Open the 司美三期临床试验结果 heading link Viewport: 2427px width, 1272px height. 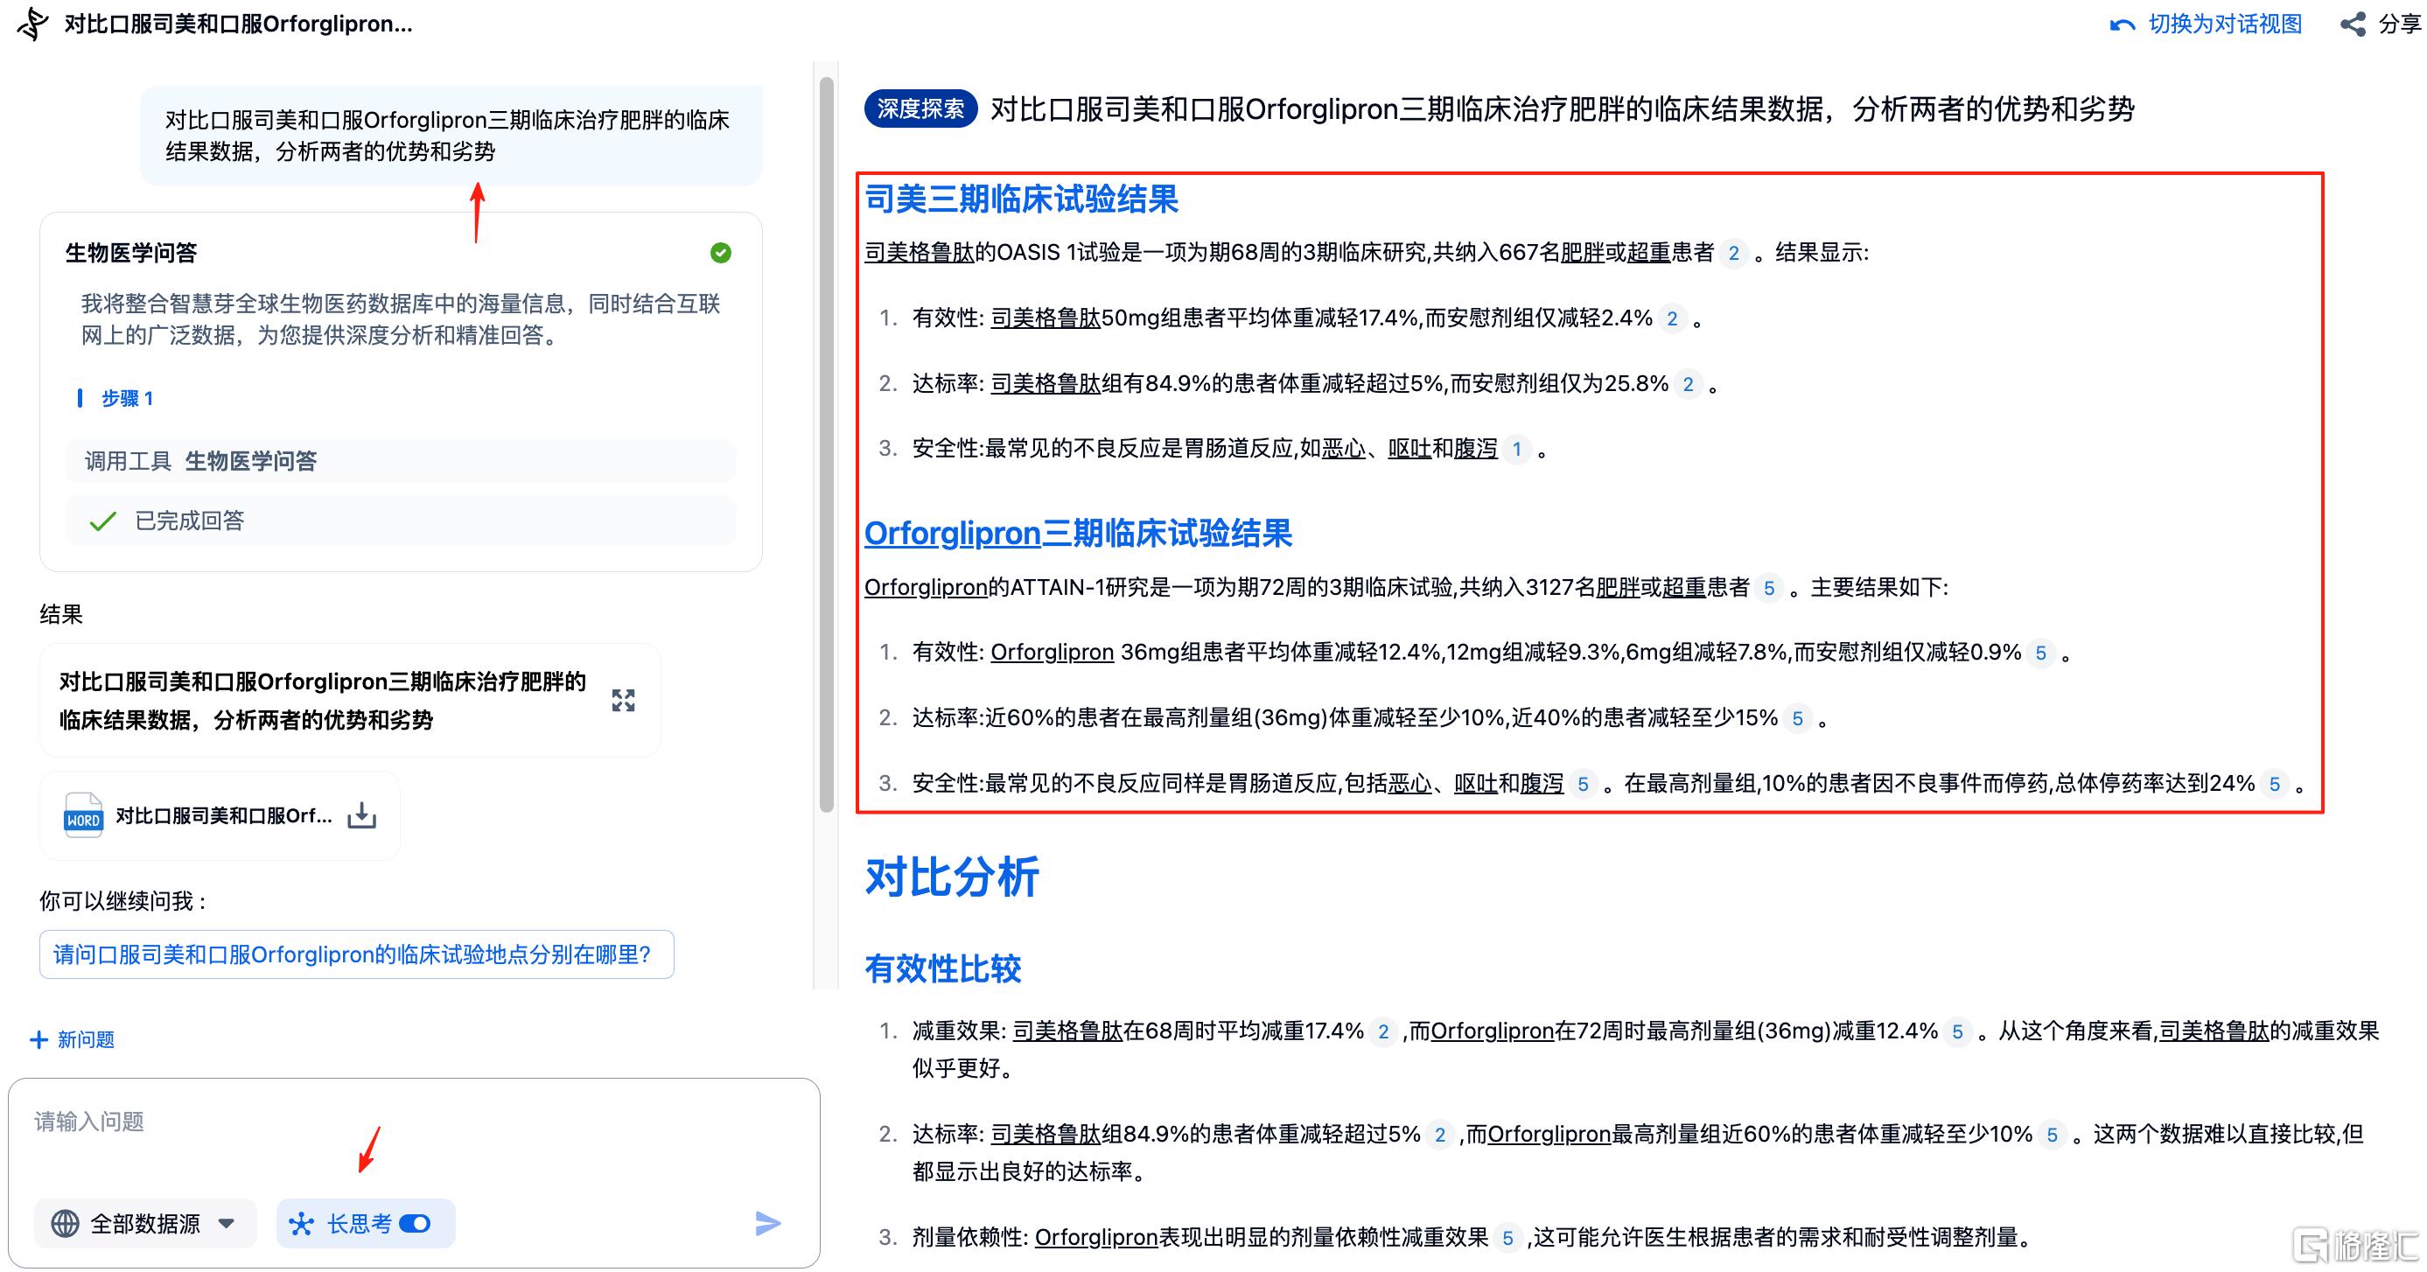coord(1021,199)
